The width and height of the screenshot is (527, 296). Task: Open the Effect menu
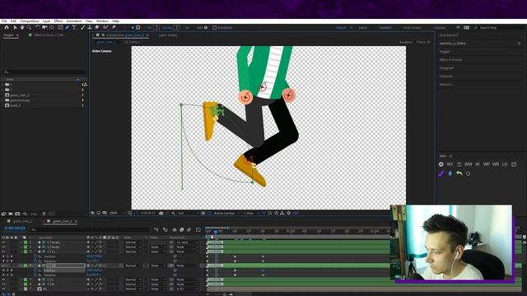coord(58,21)
